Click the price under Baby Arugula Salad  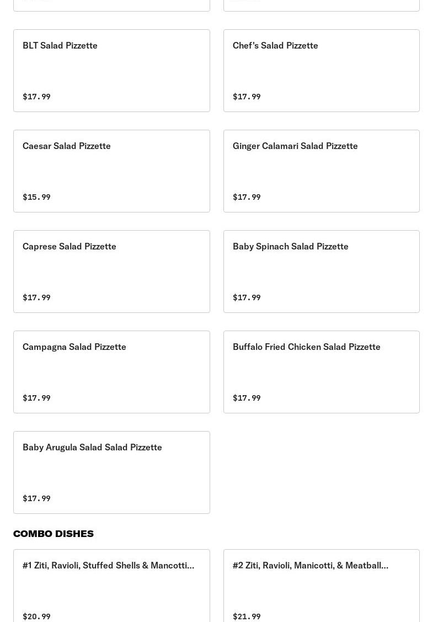pos(36,498)
